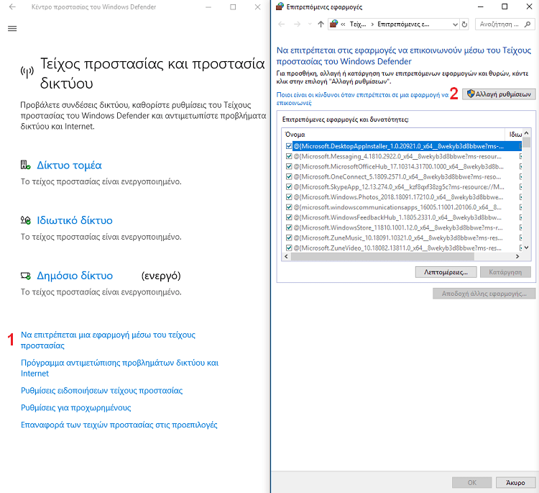Go forward in Επιτρεπόμενες εφαρμογές window
Viewport: 539px width, 493px height.
(x=297, y=24)
